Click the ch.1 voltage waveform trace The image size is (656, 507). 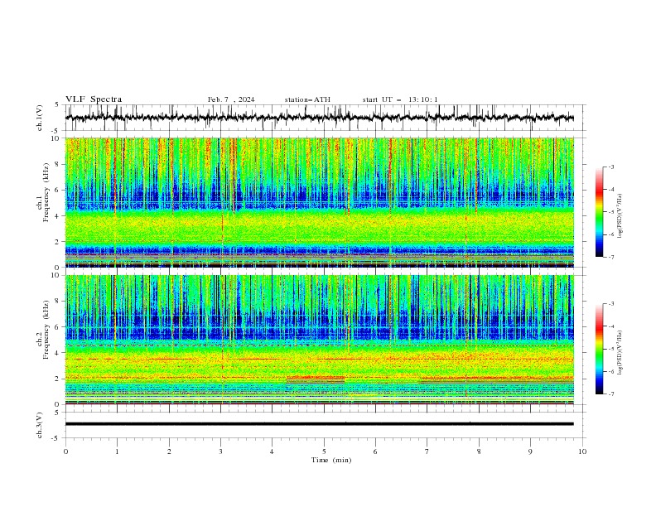pos(319,118)
